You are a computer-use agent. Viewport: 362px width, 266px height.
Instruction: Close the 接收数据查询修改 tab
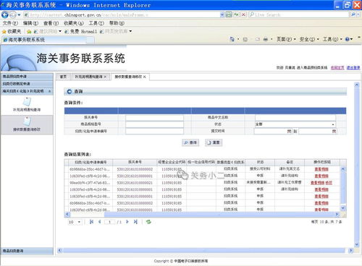(145, 77)
